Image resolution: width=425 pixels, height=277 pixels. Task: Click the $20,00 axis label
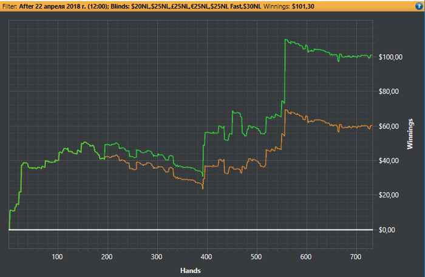(x=389, y=195)
